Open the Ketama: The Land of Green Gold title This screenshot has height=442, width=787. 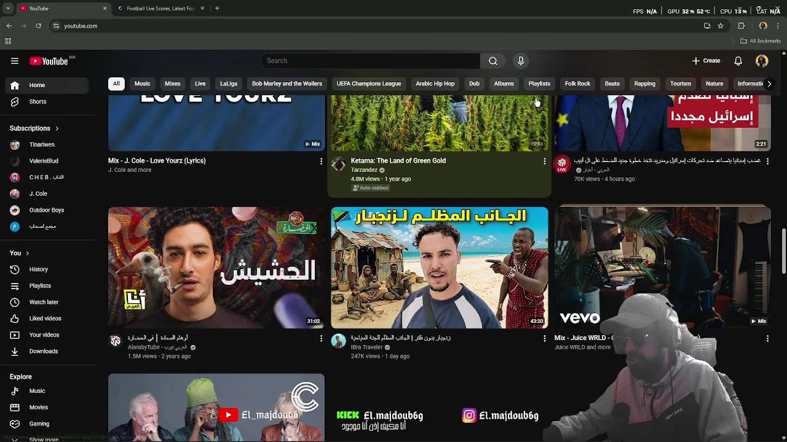coord(398,161)
